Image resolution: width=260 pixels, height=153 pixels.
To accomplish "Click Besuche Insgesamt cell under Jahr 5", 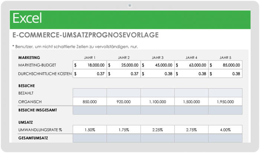I will coord(225,110).
